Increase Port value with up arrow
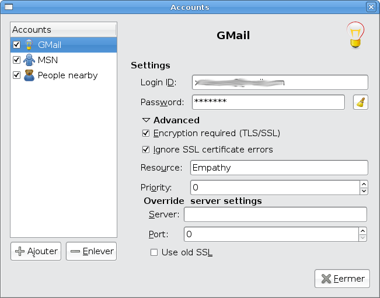380x298 pixels. click(x=363, y=231)
